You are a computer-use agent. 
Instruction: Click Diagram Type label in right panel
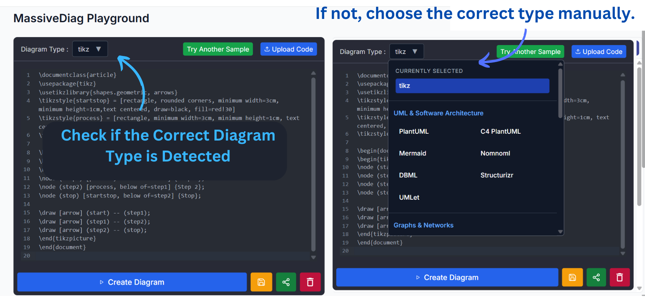coord(362,52)
